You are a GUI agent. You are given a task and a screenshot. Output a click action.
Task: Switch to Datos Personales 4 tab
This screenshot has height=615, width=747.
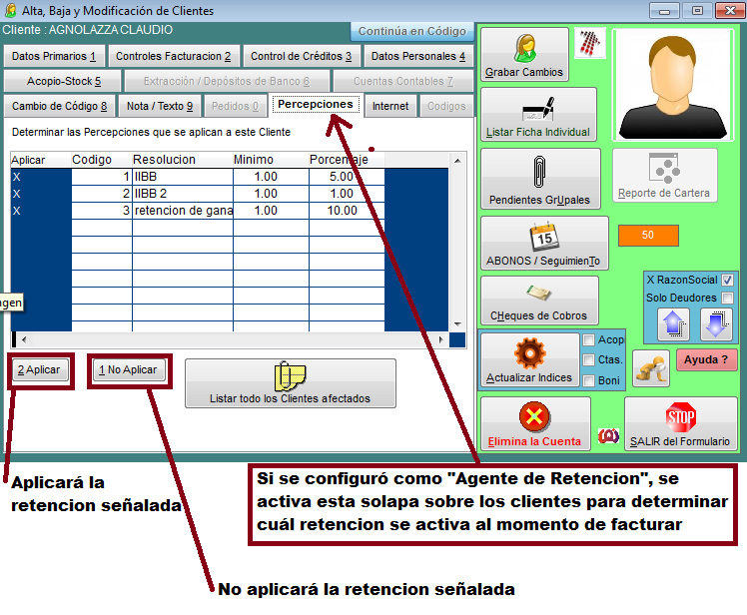(418, 56)
